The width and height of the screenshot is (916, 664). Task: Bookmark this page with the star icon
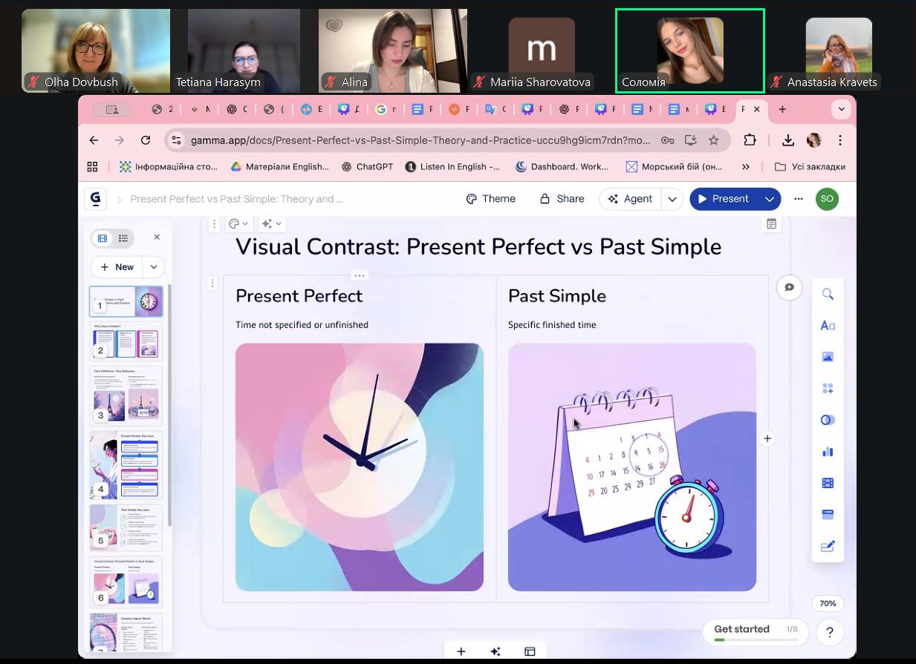(713, 140)
